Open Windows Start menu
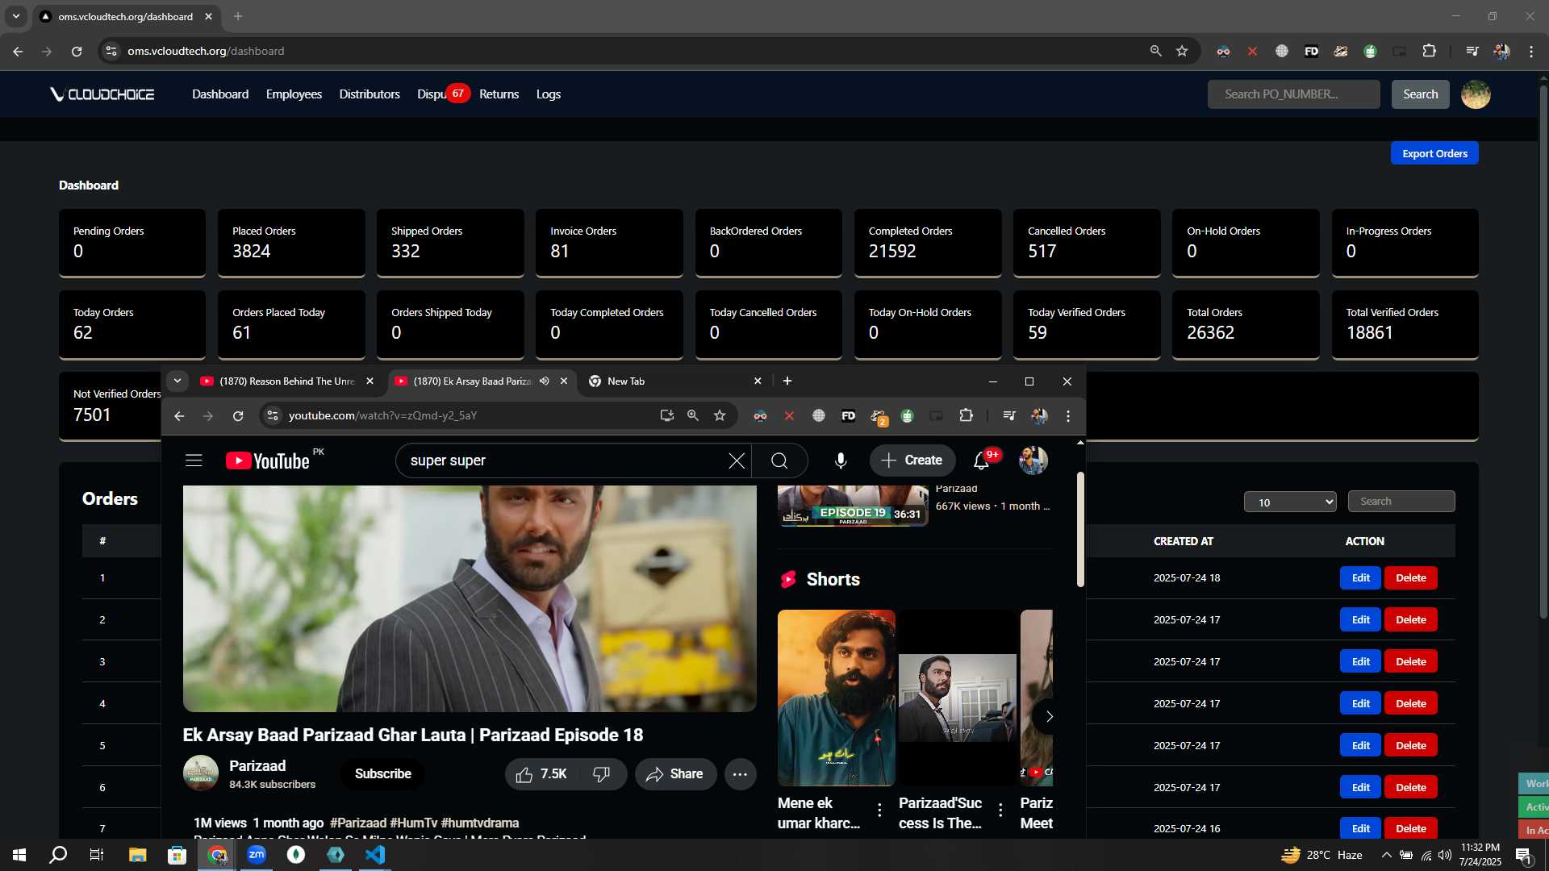The width and height of the screenshot is (1549, 871). tap(19, 855)
